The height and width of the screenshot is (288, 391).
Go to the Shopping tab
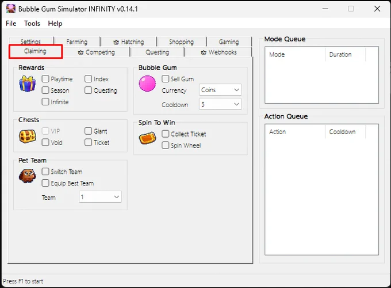coord(182,41)
